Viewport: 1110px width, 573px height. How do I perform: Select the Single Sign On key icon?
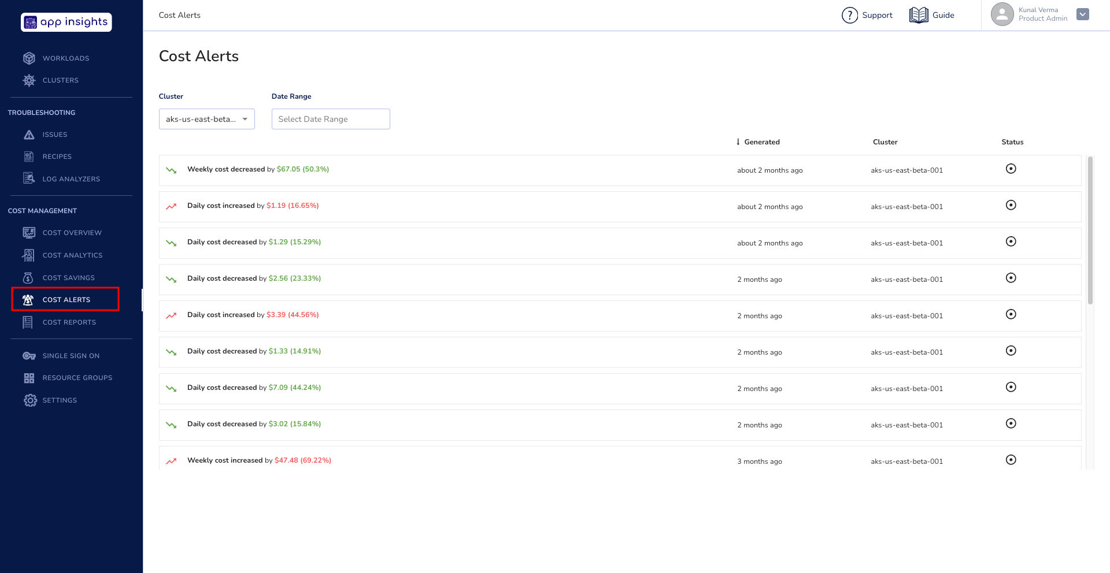(29, 356)
